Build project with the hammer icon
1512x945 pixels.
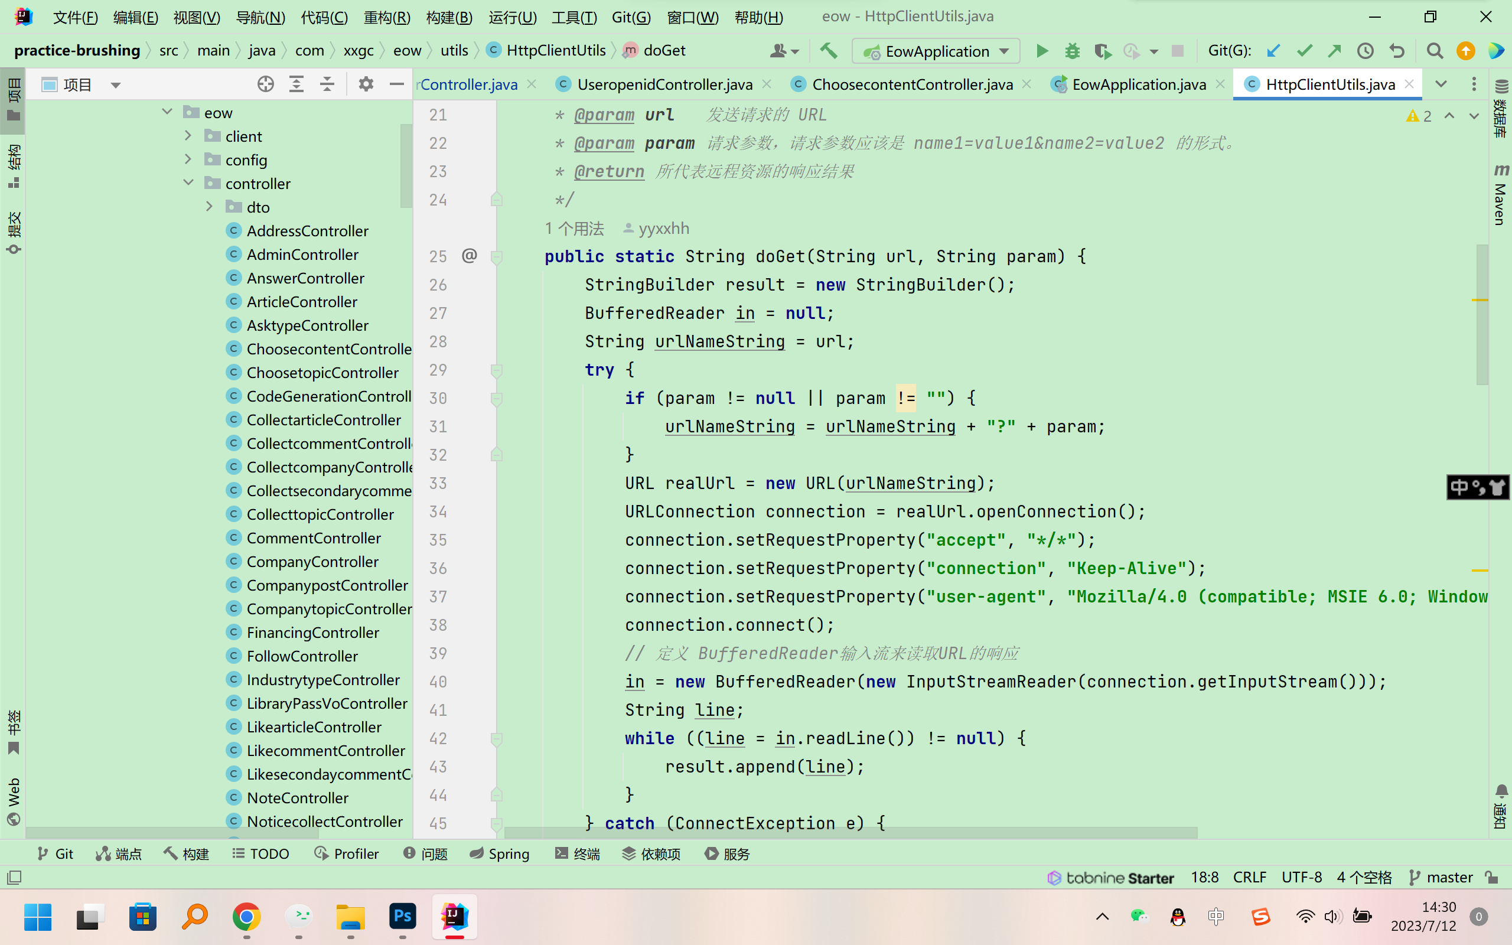pyautogui.click(x=829, y=51)
